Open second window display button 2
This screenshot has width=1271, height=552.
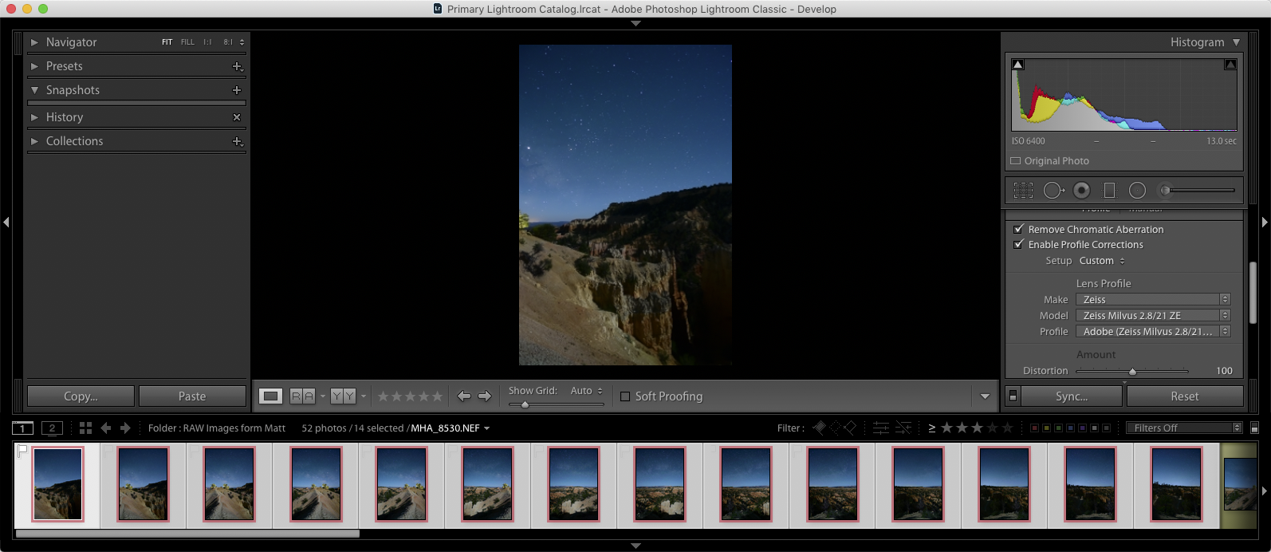coord(52,428)
